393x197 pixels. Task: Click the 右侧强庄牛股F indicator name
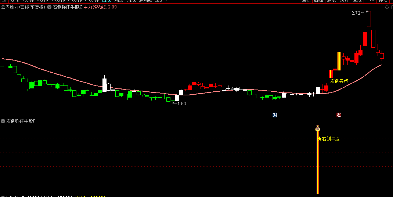(21, 121)
